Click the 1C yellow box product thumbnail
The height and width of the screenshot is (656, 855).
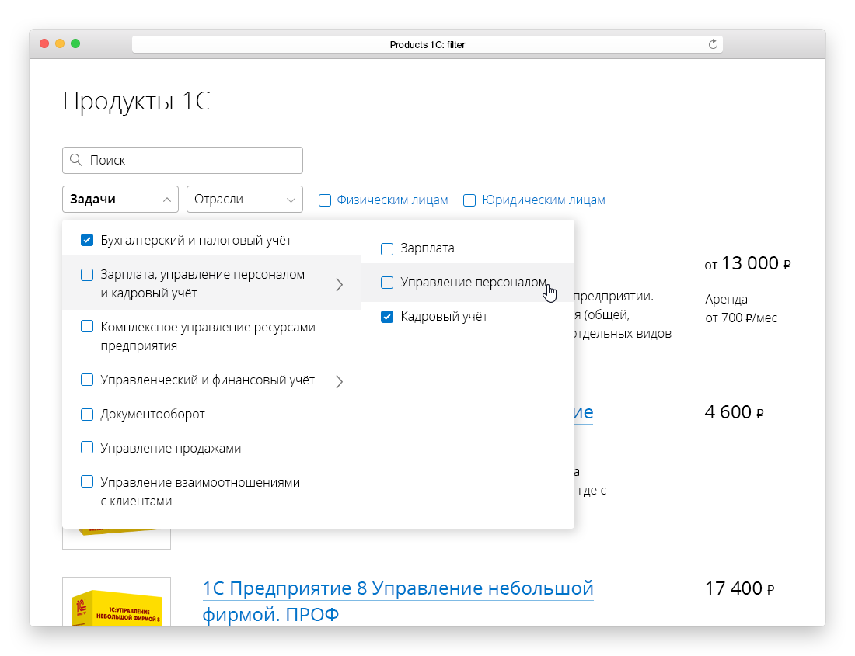(117, 603)
